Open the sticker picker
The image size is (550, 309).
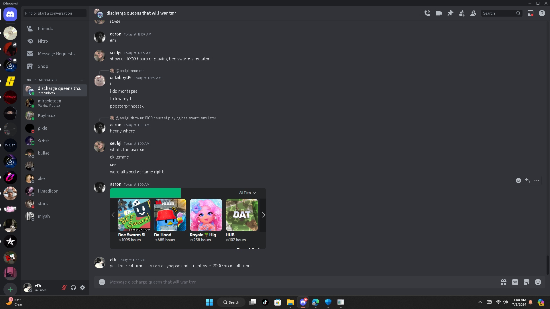[x=527, y=282]
